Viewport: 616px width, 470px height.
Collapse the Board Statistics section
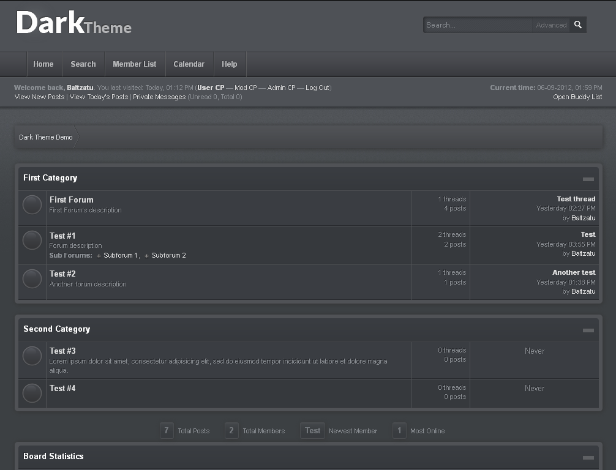coord(588,458)
